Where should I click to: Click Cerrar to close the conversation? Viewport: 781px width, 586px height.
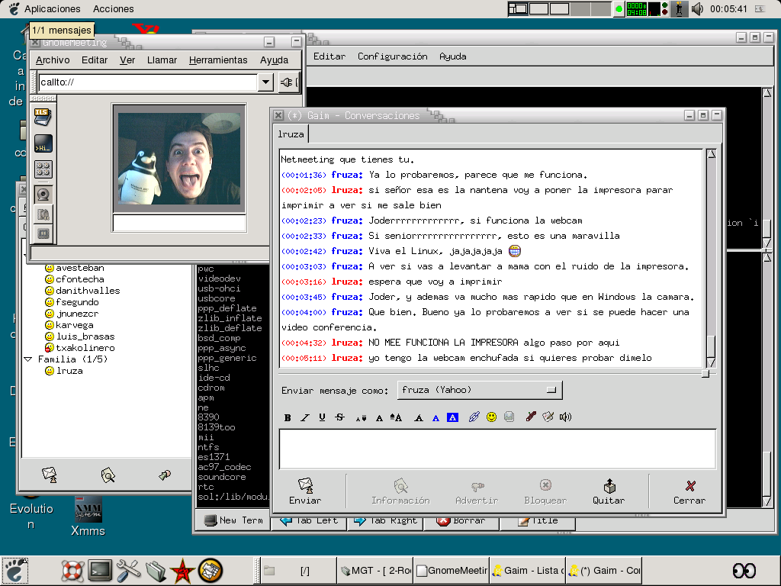coord(689,491)
